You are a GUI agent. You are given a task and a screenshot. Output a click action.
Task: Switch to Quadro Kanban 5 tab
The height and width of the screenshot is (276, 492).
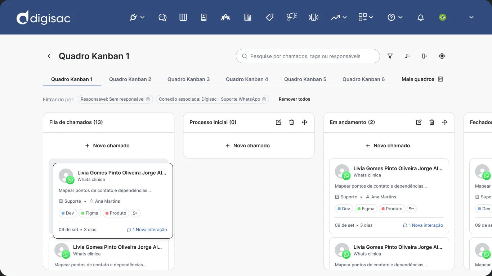tap(305, 79)
